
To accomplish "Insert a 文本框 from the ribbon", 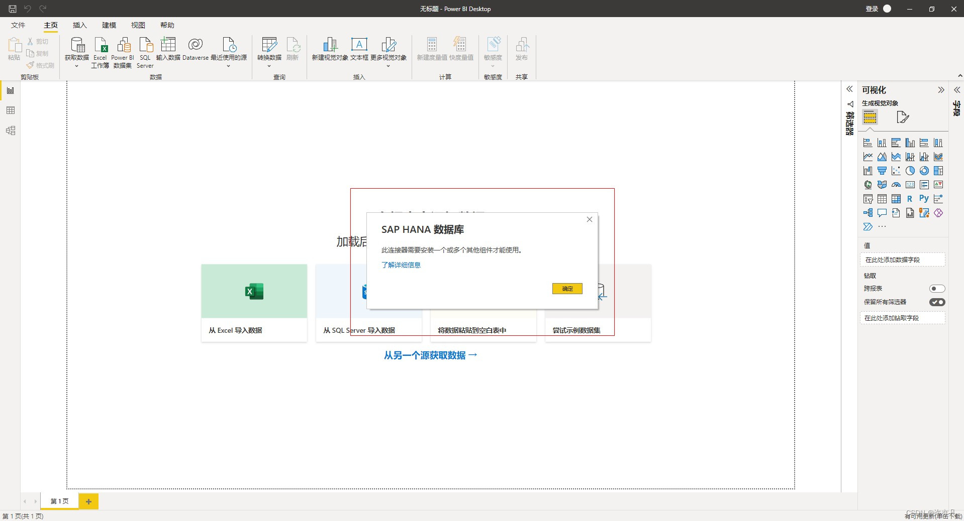I will tap(359, 49).
